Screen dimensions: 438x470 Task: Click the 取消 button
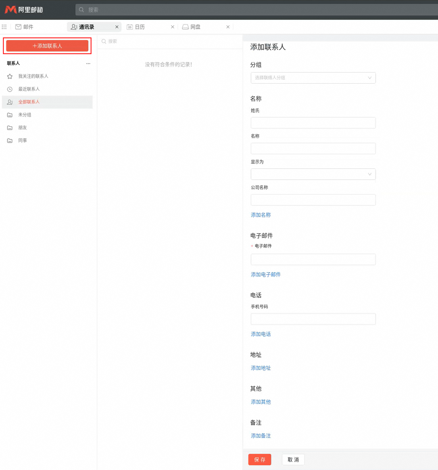click(293, 460)
